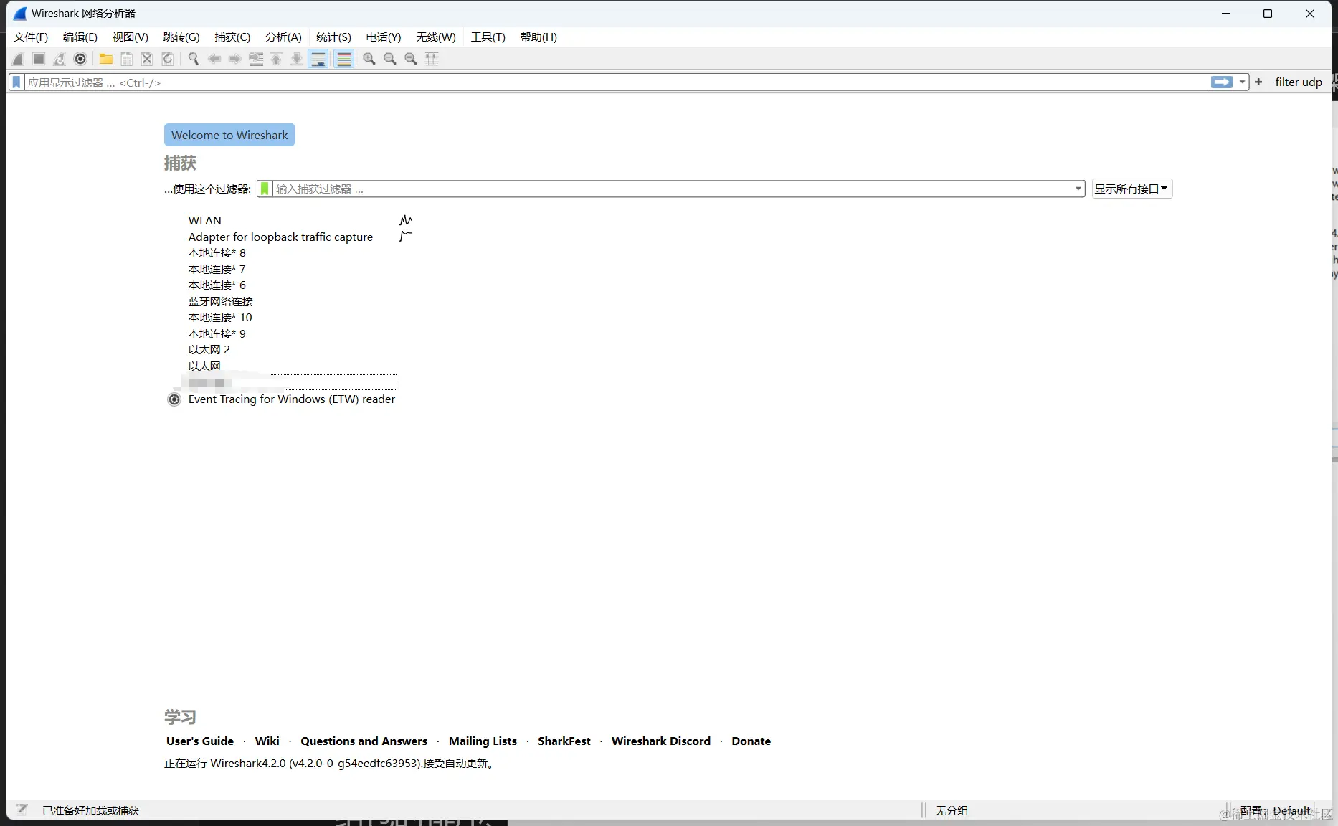Close this capture file via toolbar icon
Image resolution: width=1338 pixels, height=826 pixels.
pos(147,59)
